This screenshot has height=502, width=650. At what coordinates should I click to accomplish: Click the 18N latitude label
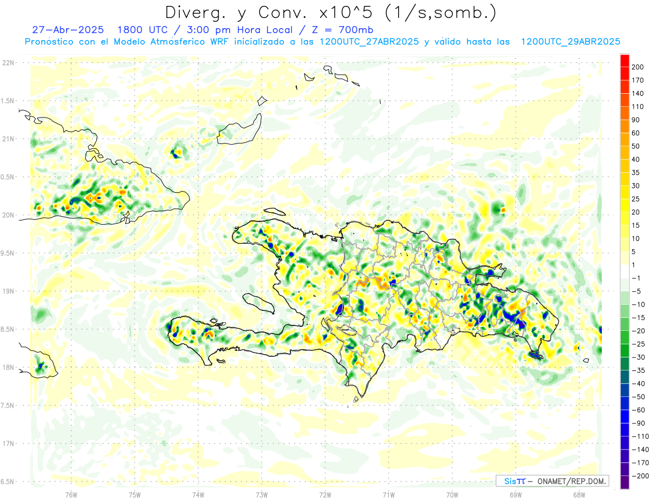tap(8, 367)
